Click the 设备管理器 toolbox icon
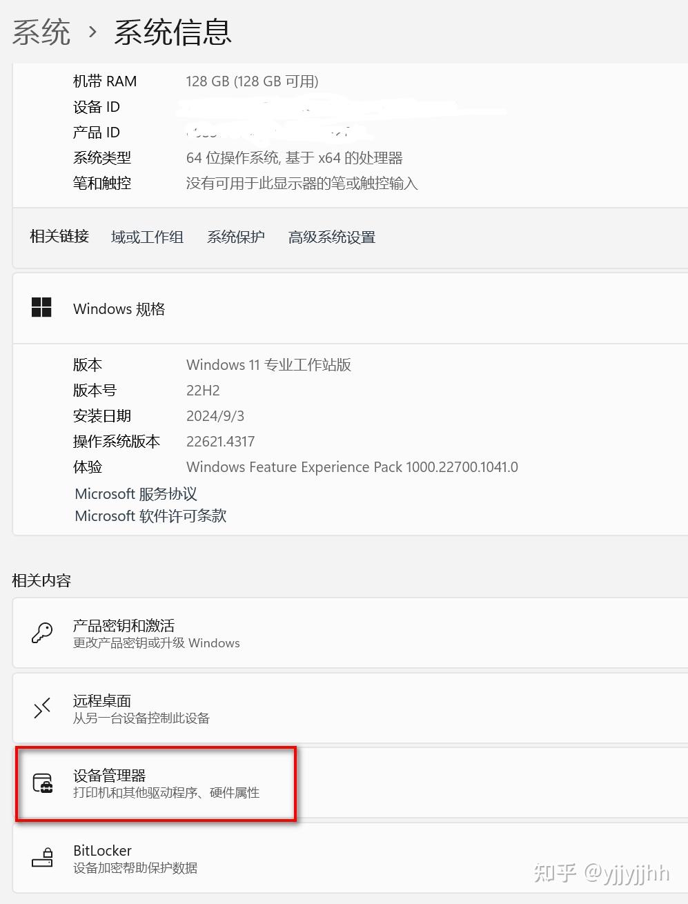This screenshot has height=904, width=688. tap(43, 783)
